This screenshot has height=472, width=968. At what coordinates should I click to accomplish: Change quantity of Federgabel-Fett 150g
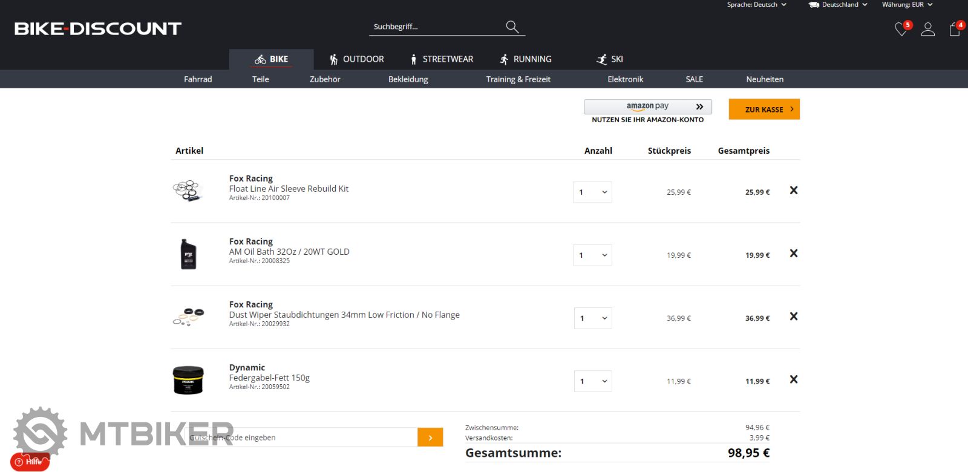(592, 381)
